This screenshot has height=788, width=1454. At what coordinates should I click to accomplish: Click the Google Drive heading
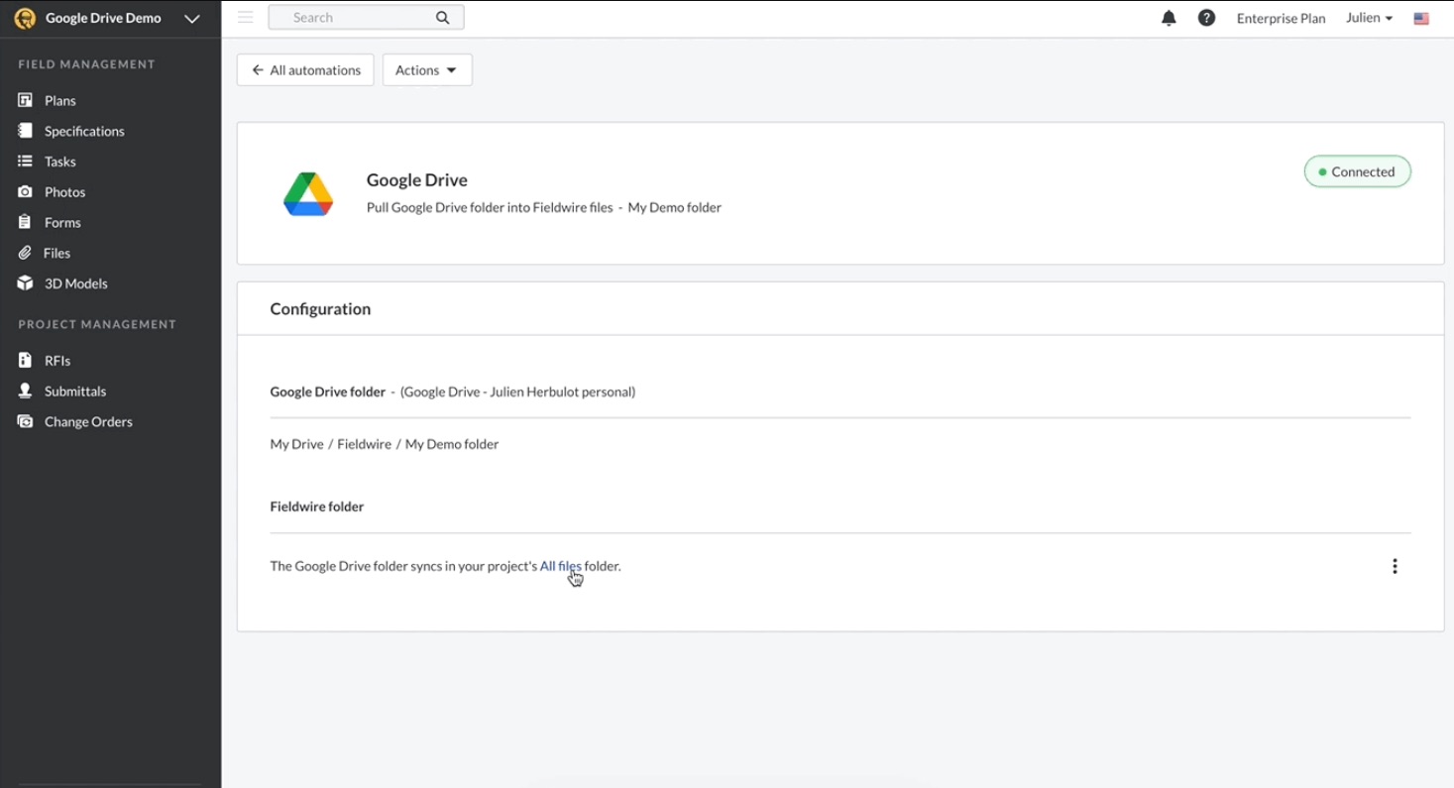pyautogui.click(x=417, y=179)
